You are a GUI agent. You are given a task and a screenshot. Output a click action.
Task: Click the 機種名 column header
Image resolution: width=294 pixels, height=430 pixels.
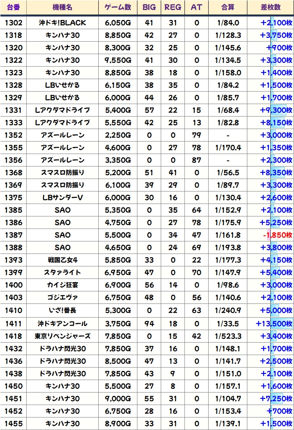pyautogui.click(x=62, y=7)
